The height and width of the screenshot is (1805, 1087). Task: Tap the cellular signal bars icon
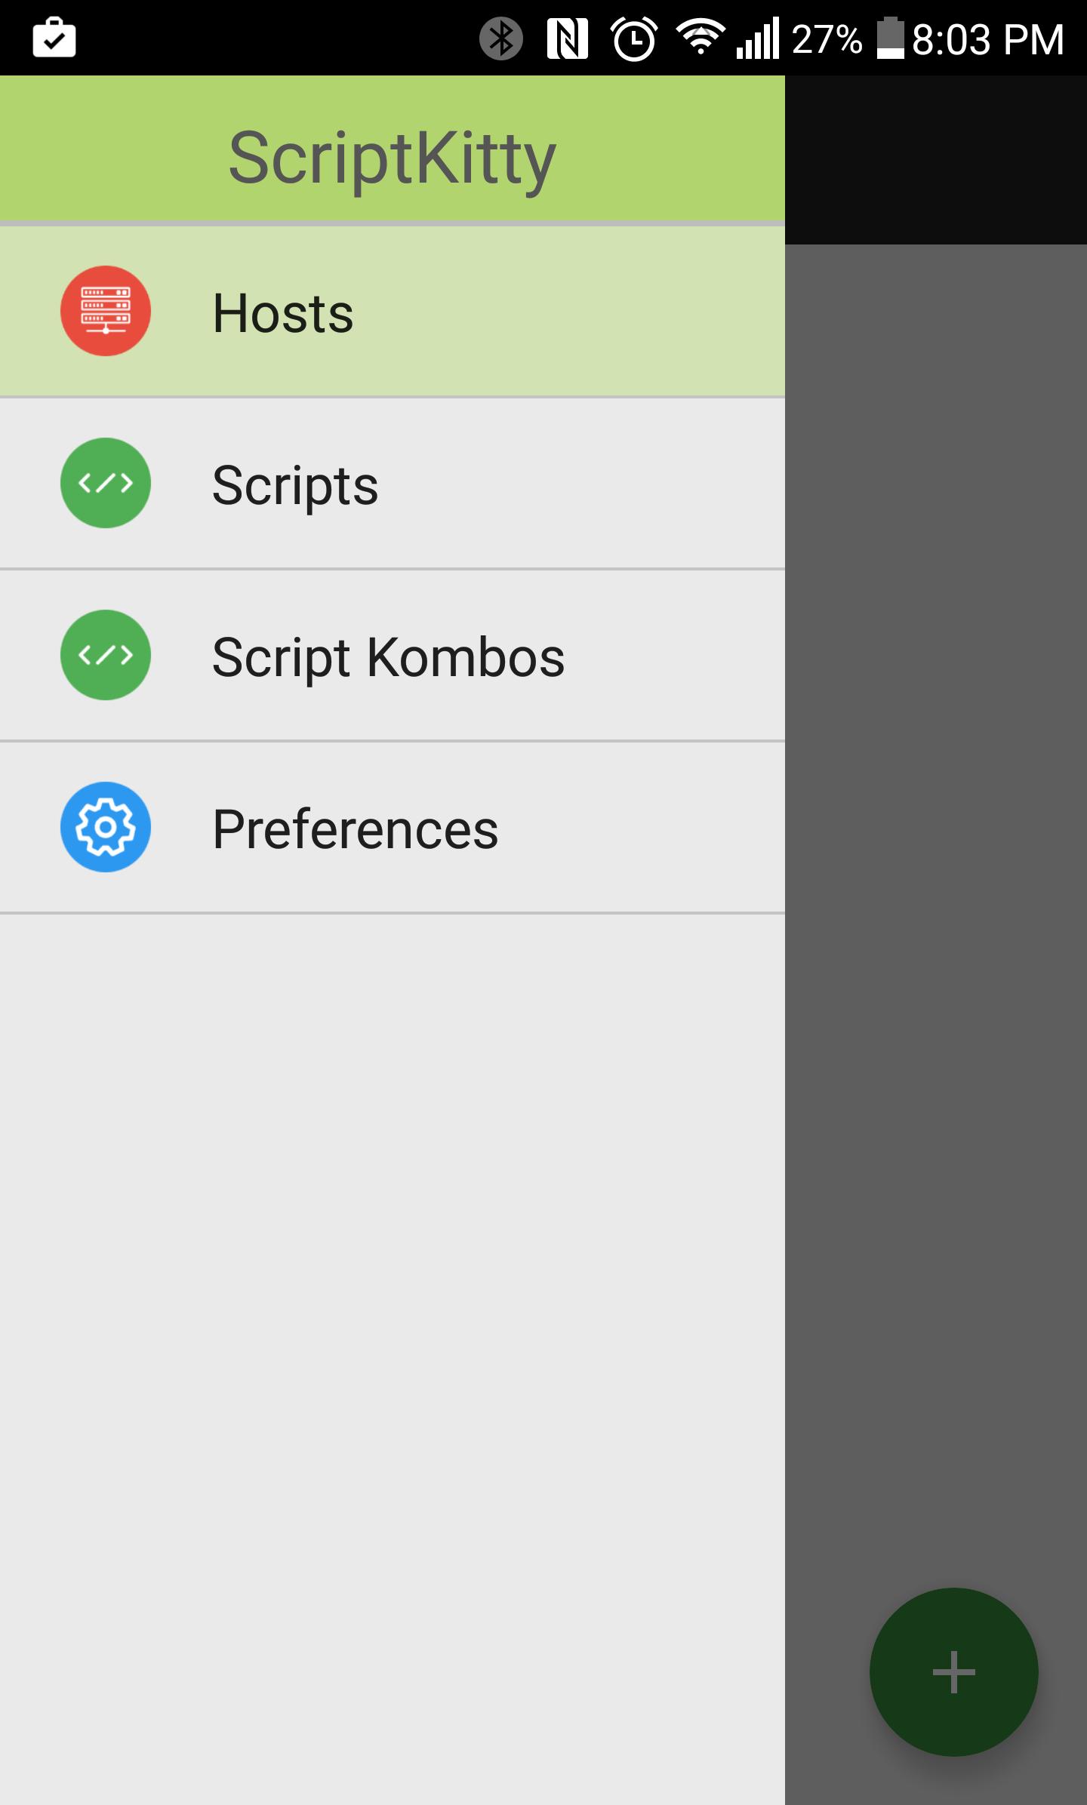click(758, 38)
